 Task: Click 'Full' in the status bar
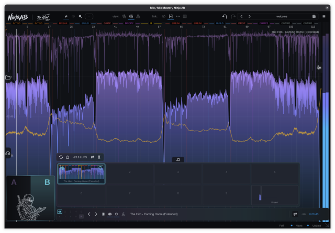[x=282, y=226]
